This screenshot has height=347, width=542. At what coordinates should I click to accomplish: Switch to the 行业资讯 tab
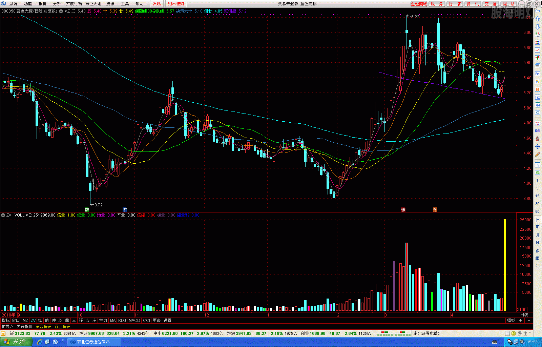63,327
